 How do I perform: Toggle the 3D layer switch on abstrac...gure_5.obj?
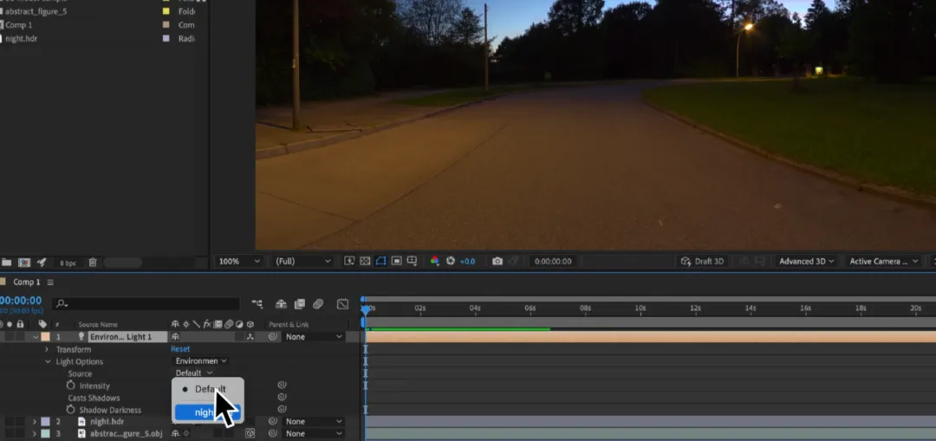[250, 434]
